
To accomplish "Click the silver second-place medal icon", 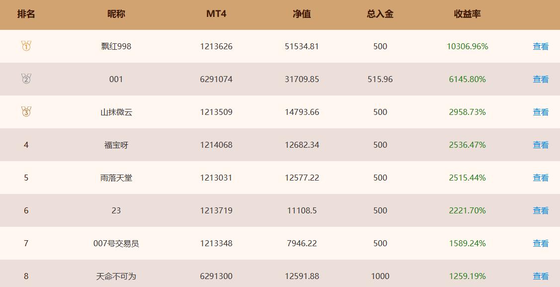I will tap(26, 79).
